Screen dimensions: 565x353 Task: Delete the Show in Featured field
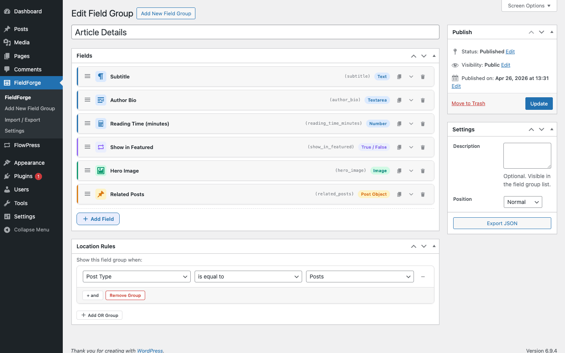click(x=423, y=147)
